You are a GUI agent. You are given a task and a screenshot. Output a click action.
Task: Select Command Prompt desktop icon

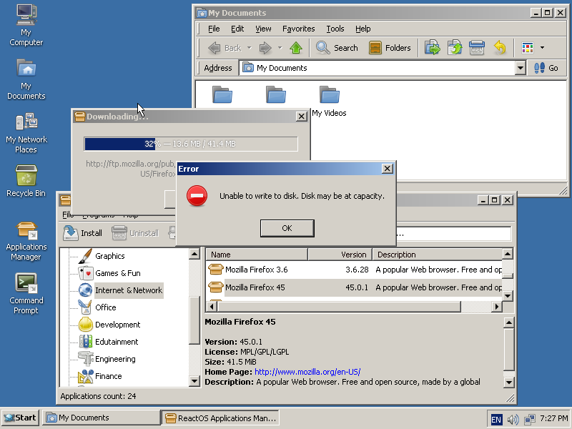[26, 292]
